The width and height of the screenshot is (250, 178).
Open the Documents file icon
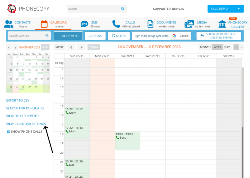(151, 24)
